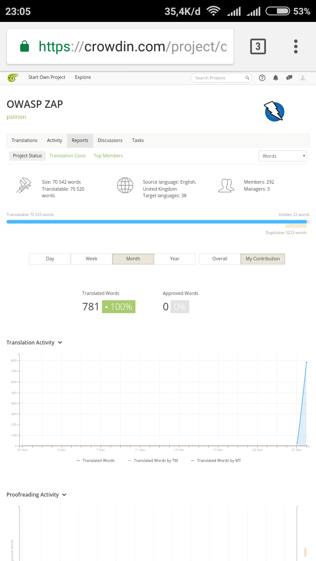The image size is (316, 561).
Task: Click the green 100% change badge
Action: pyautogui.click(x=118, y=307)
